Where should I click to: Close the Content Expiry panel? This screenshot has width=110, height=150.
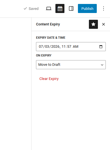click(104, 24)
